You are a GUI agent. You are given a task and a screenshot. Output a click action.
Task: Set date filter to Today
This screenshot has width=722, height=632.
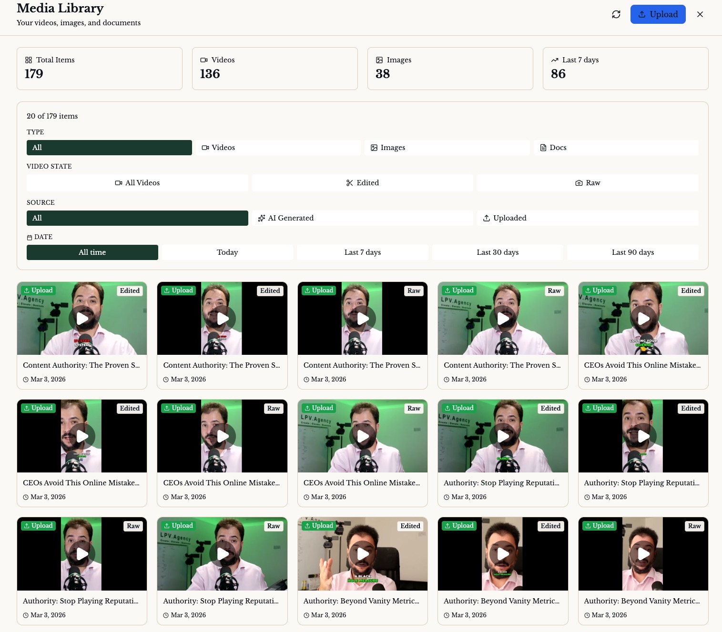(227, 252)
